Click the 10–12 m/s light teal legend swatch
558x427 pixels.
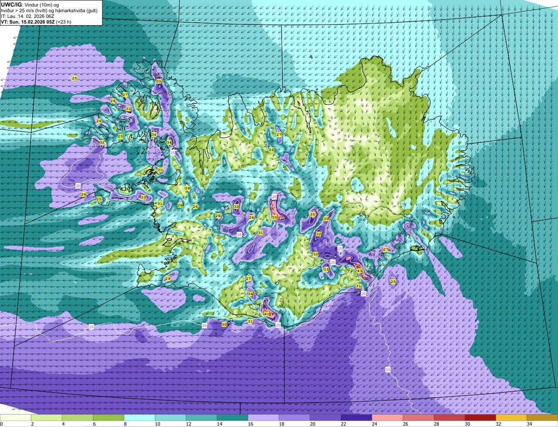coord(170,417)
